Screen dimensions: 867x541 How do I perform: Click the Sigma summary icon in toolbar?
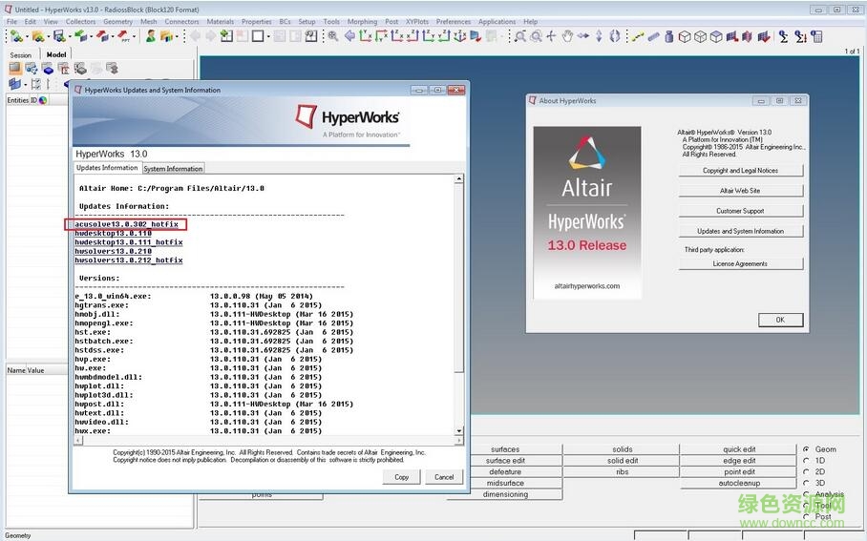[784, 36]
